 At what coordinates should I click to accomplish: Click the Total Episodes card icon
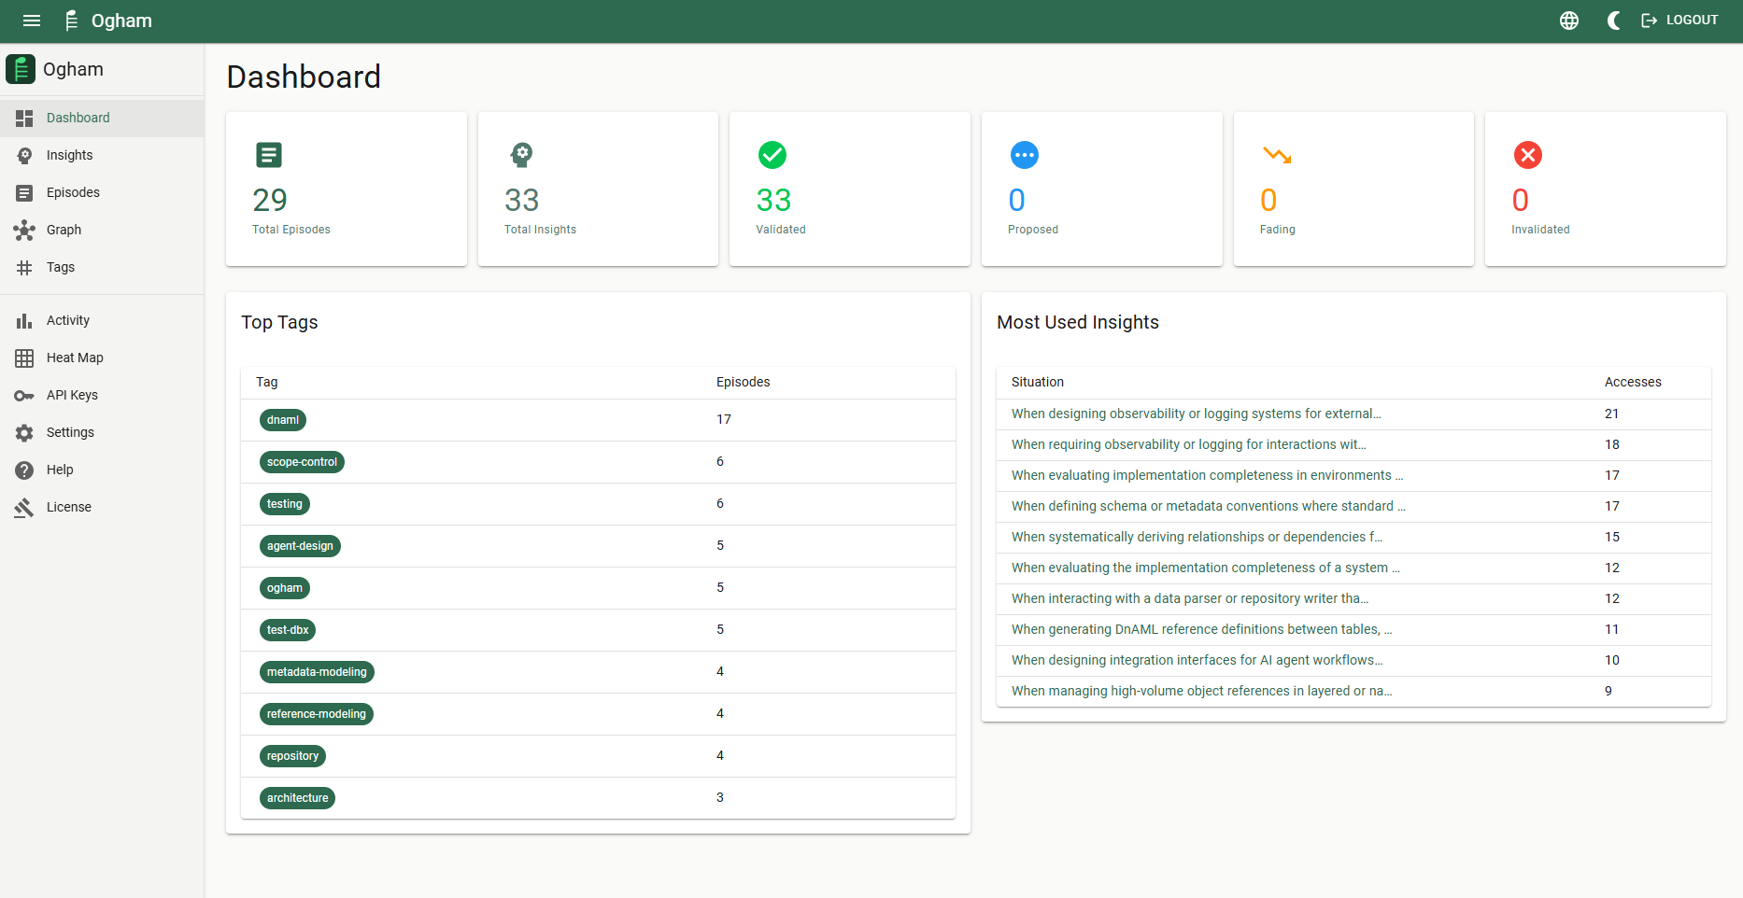269,155
